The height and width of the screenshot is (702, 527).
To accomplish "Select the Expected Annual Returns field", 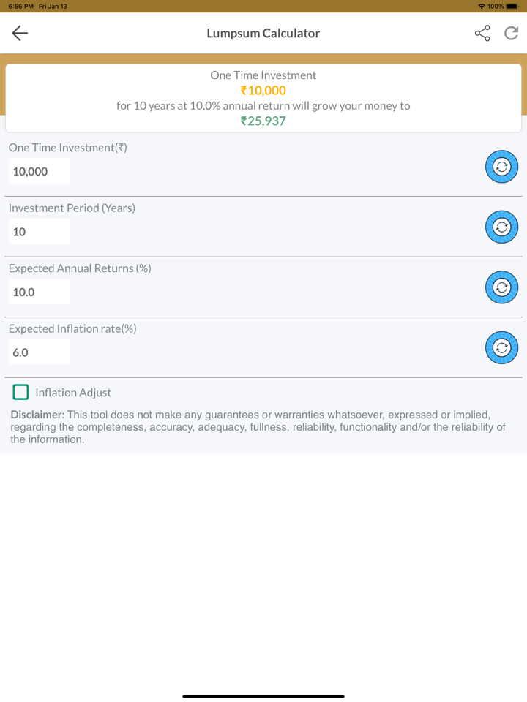I will (x=40, y=292).
